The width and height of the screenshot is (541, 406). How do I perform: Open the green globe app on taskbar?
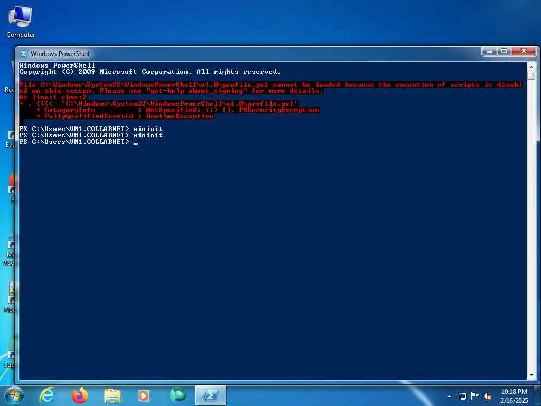tap(178, 395)
